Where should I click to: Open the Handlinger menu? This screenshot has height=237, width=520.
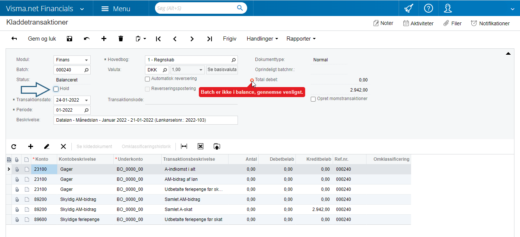coord(262,39)
